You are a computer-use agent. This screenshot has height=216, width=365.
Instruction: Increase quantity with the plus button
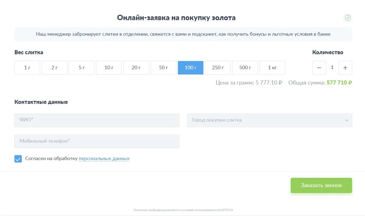[x=345, y=68]
